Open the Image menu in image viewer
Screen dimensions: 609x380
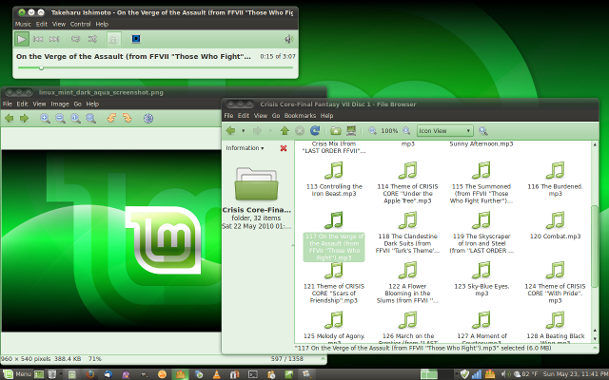pyautogui.click(x=60, y=104)
